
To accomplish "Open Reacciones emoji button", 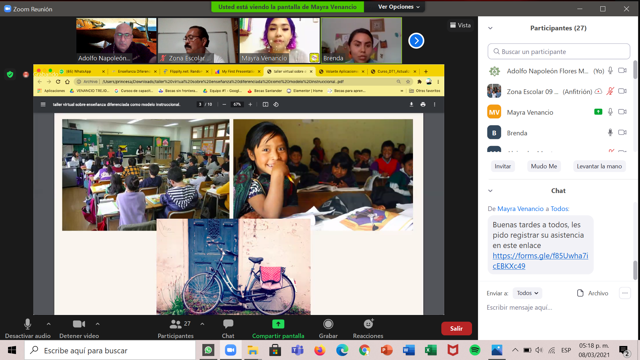I will [x=368, y=324].
